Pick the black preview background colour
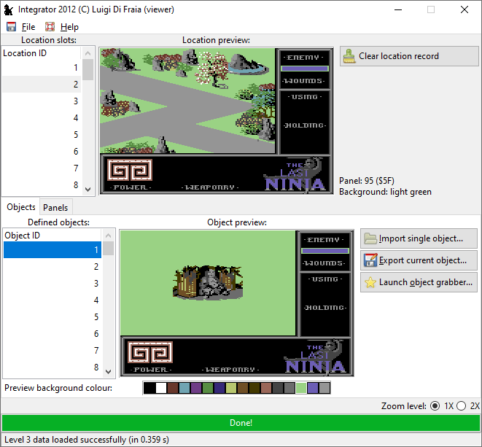This screenshot has width=482, height=447. point(149,388)
